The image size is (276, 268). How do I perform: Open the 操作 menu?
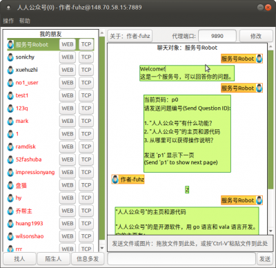coord(8,21)
